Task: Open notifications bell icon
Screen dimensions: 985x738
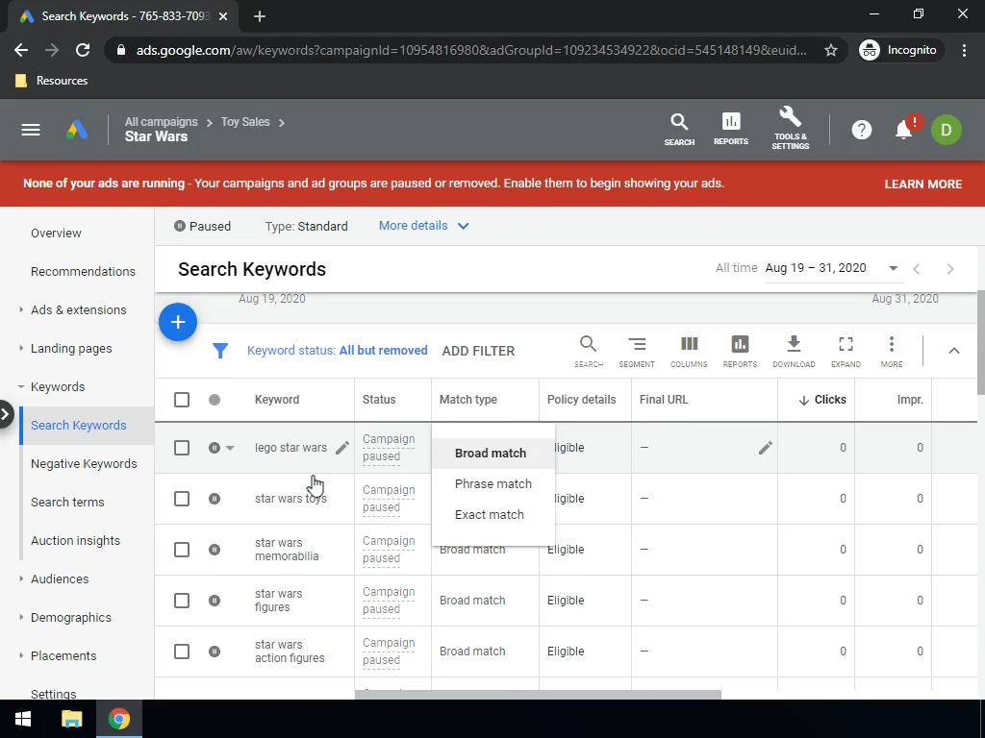Action: (x=903, y=131)
